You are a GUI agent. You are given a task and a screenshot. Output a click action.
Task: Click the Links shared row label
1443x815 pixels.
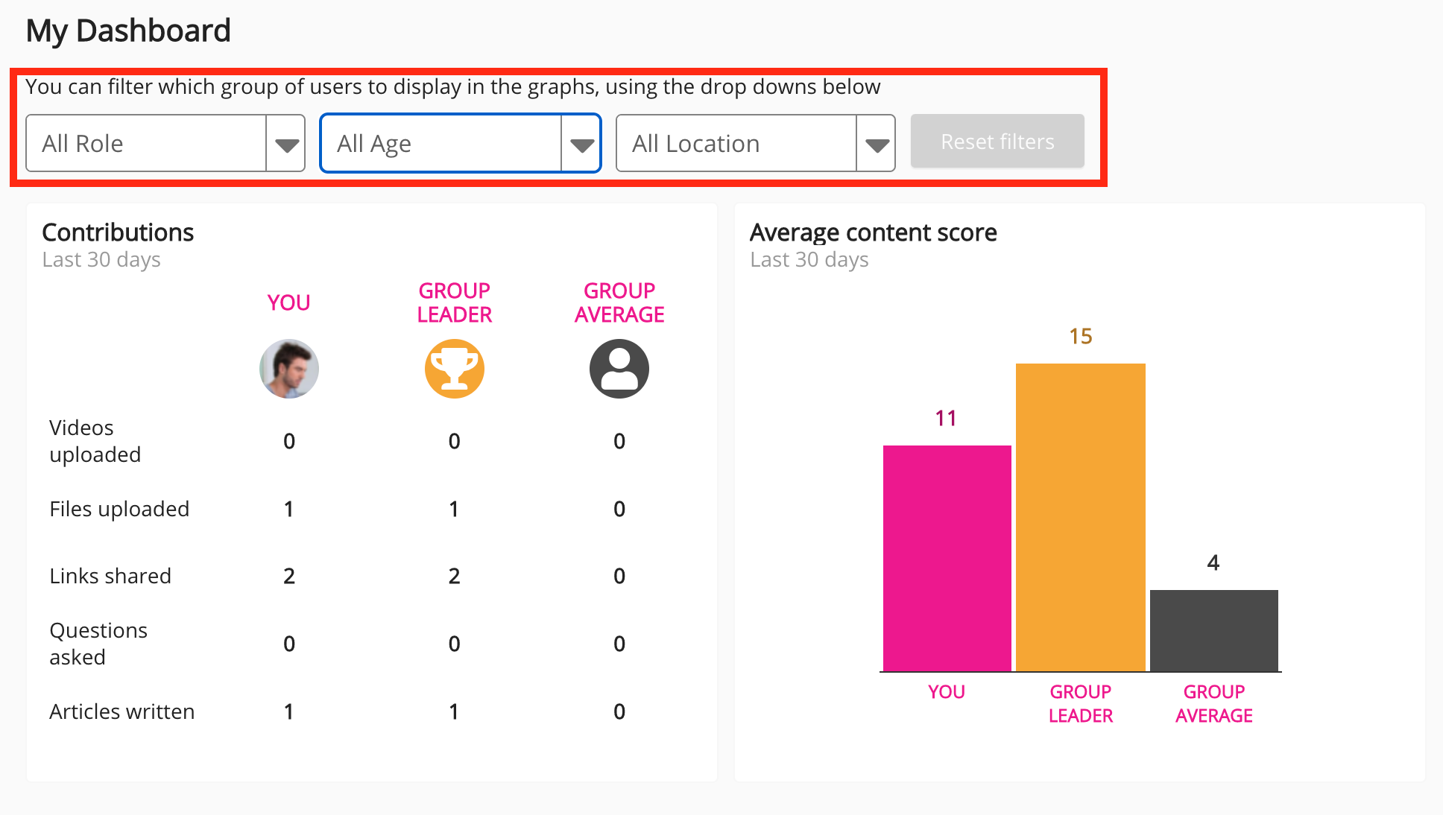pos(110,576)
